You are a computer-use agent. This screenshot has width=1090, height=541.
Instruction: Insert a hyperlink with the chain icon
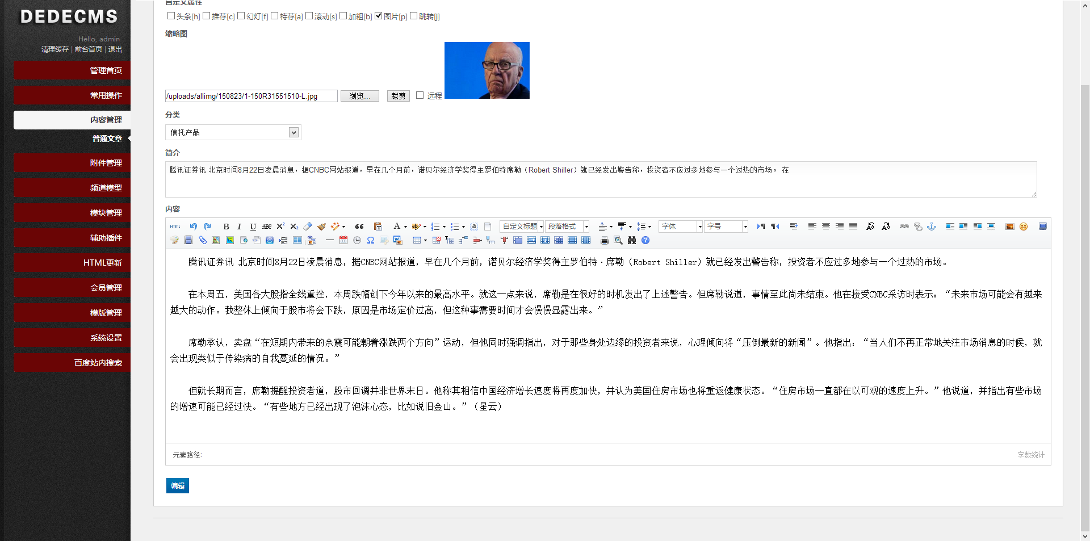[904, 227]
